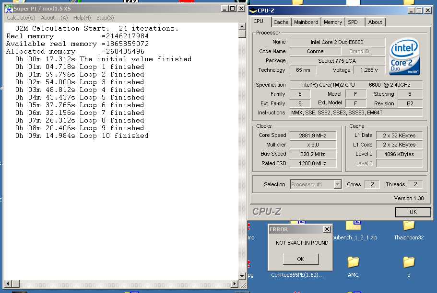Click the Instructions field listing MMX, SSE
Image resolution: width=437 pixels, height=293 pixels.
[356, 113]
